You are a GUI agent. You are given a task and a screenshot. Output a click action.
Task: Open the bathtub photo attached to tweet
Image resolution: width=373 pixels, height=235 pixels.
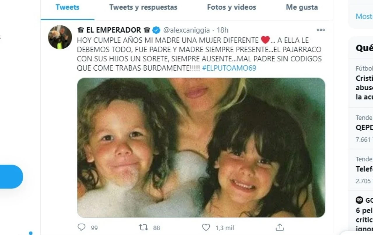pos(201,148)
